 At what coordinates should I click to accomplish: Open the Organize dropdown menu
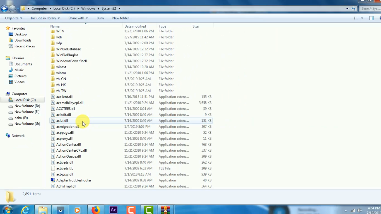(13, 18)
